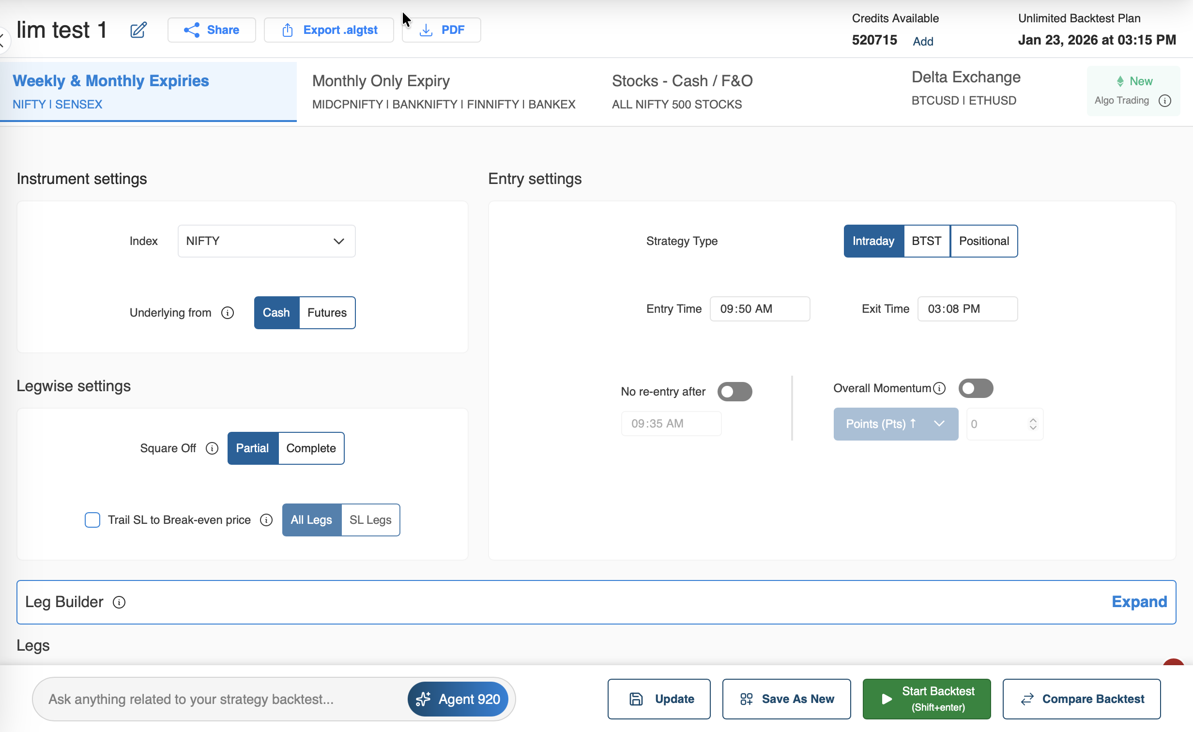Click info icon next to Leg Builder
This screenshot has width=1193, height=732.
coord(119,602)
